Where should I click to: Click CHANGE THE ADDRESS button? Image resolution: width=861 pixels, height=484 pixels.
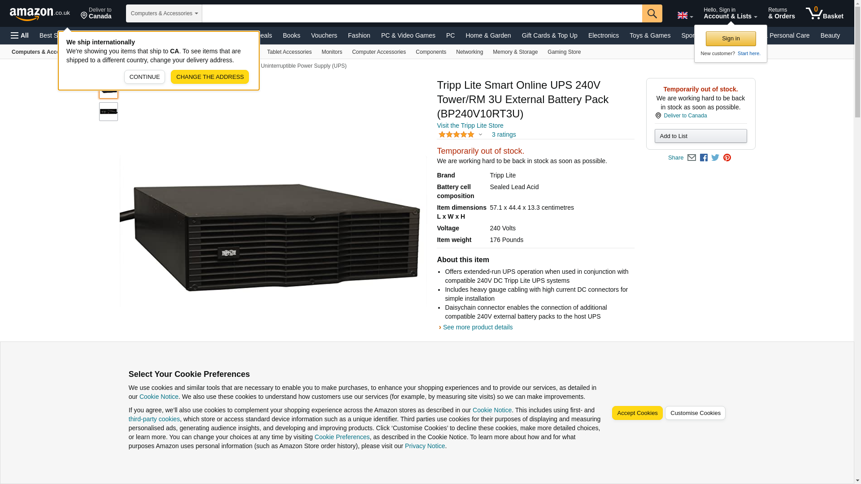pyautogui.click(x=210, y=77)
